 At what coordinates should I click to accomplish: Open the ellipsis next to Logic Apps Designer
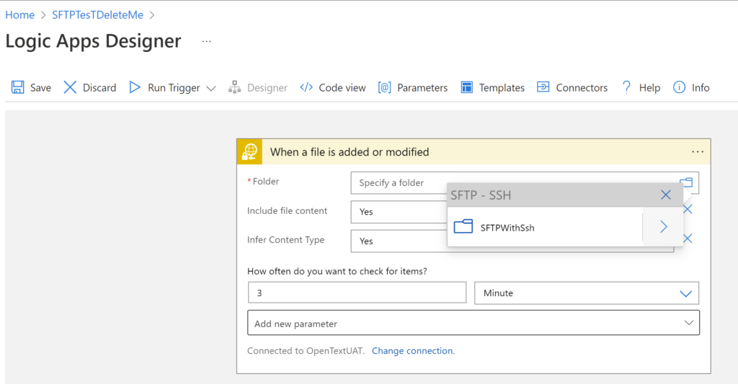[206, 41]
